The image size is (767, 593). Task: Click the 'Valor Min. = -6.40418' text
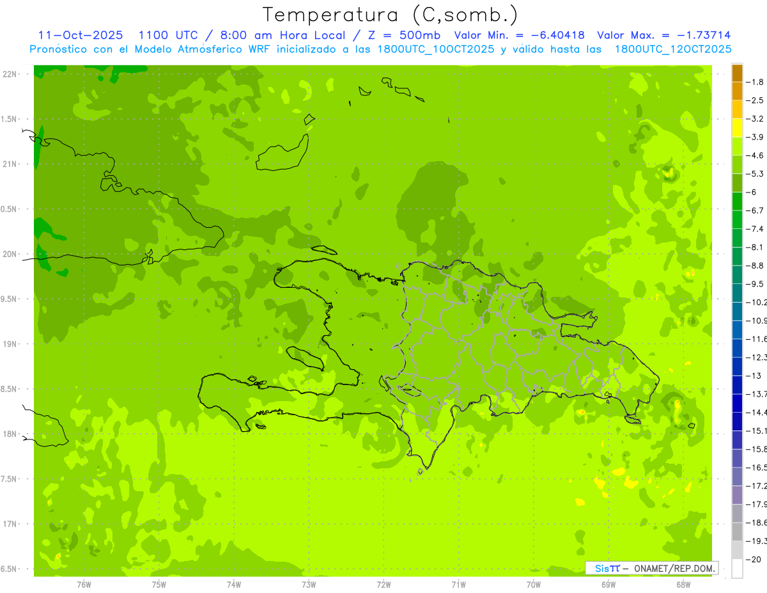coord(519,35)
